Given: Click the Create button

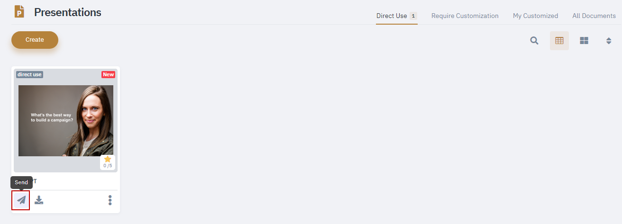Looking at the screenshot, I should click(x=35, y=40).
